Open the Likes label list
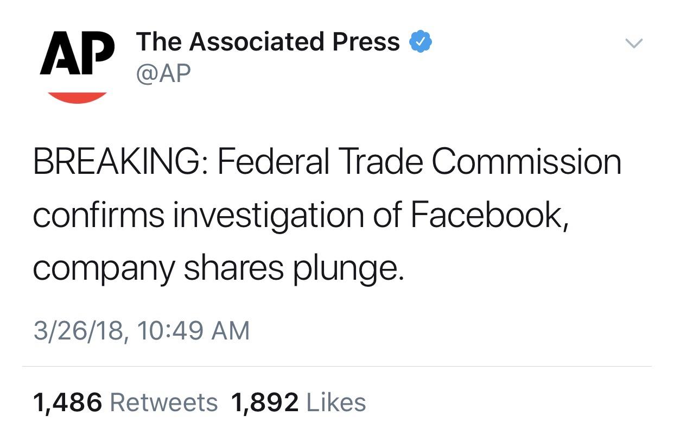674x434 pixels. point(336,402)
